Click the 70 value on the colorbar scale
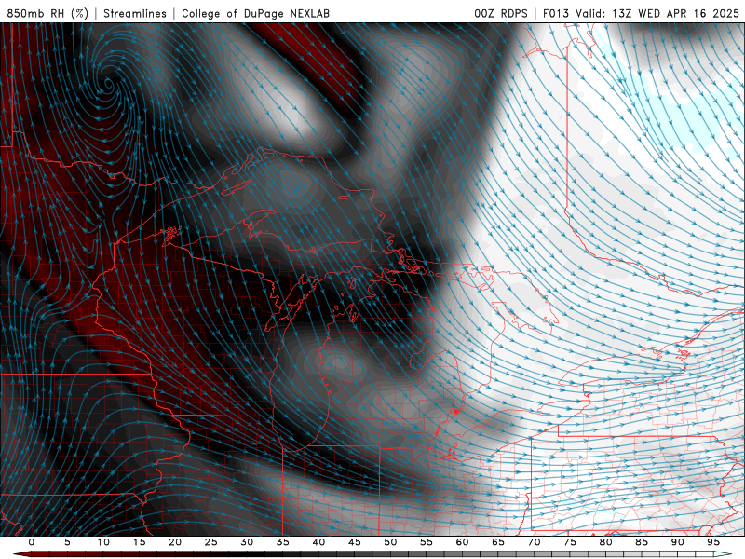The width and height of the screenshot is (745, 559). point(534,542)
